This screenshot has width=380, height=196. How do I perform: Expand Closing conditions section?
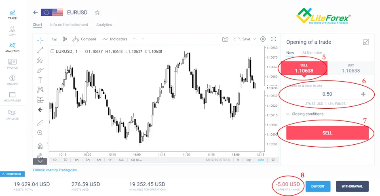coord(305,114)
